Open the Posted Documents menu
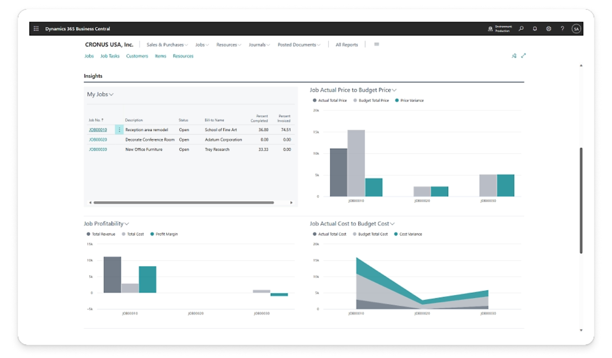 coord(299,45)
